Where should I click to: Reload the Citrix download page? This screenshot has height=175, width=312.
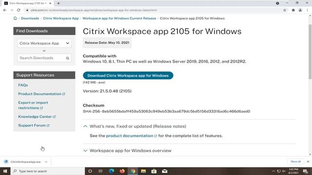[x=19, y=10]
